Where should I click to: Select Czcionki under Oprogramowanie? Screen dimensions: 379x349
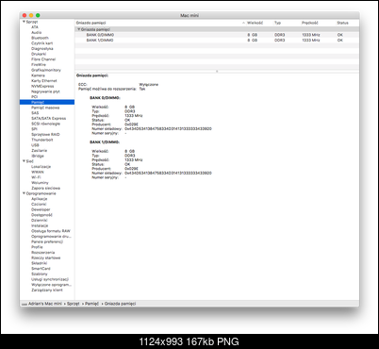click(39, 205)
